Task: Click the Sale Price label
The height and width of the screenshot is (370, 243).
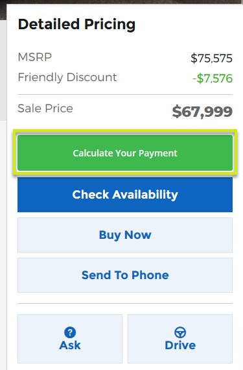Action: coord(45,108)
